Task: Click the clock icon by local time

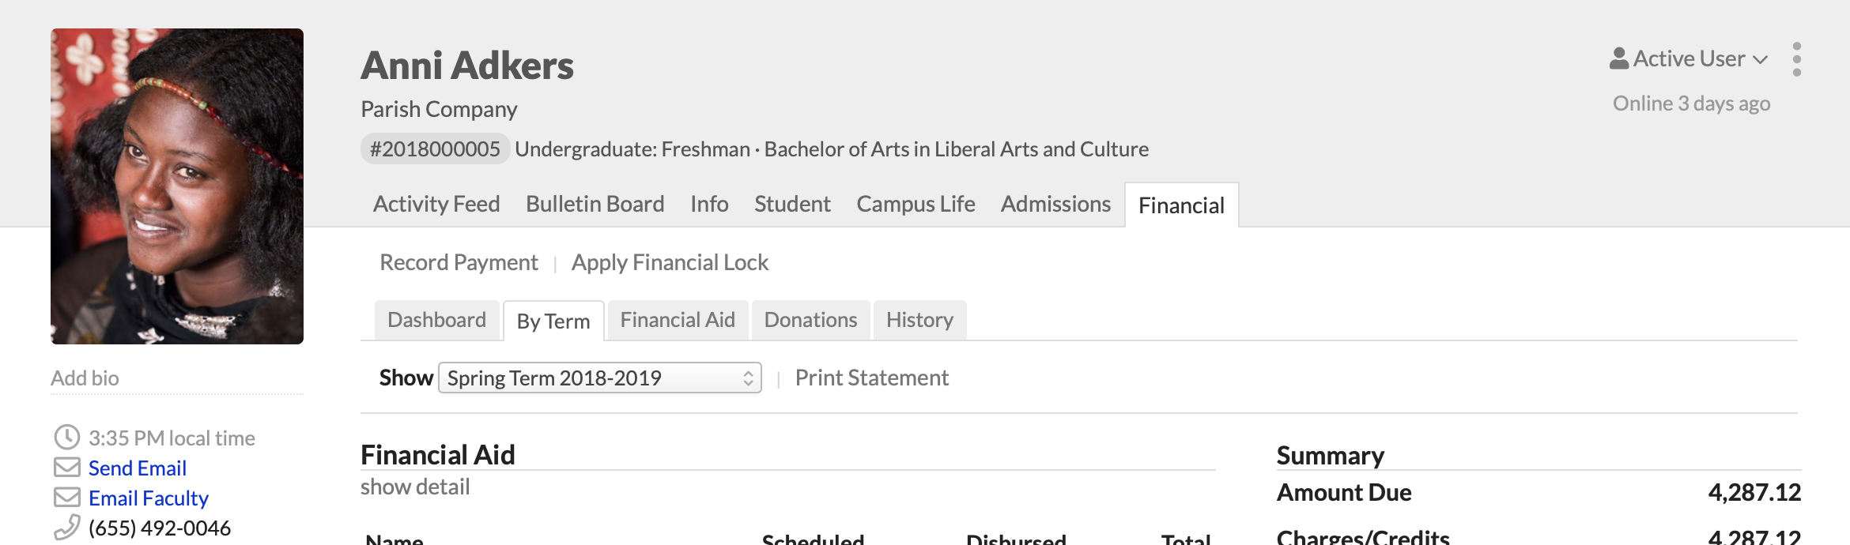Action: [66, 437]
